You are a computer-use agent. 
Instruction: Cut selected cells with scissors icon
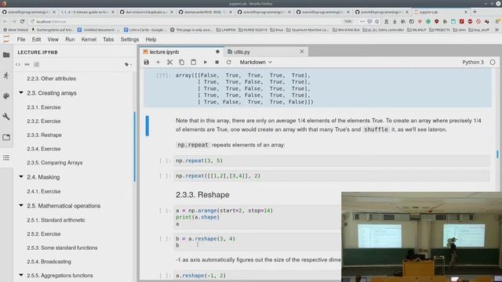point(169,62)
